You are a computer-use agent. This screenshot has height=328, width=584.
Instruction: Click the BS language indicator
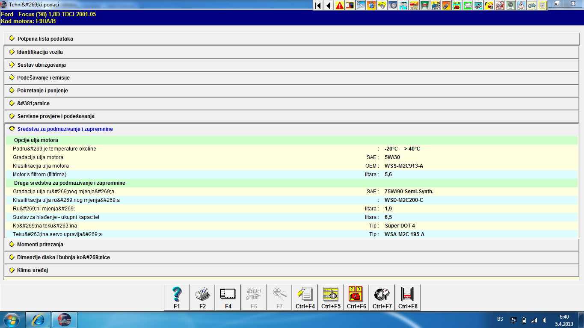[x=500, y=319]
